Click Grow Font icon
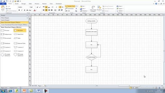Image resolution: width=165 pixels, height=93 pixels. coord(37,7)
